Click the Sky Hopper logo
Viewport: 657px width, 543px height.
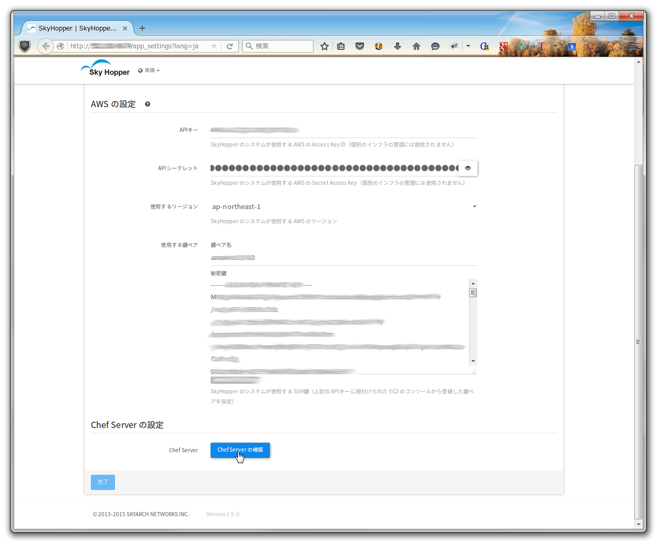coord(105,69)
